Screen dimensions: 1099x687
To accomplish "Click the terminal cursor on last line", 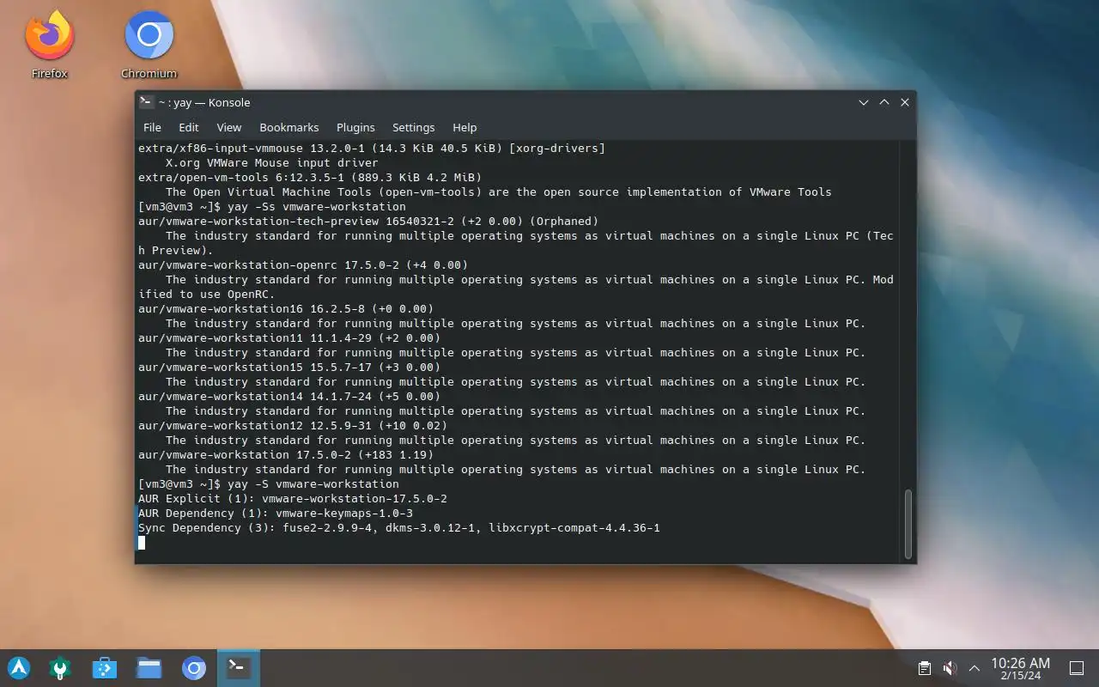I will pyautogui.click(x=142, y=543).
